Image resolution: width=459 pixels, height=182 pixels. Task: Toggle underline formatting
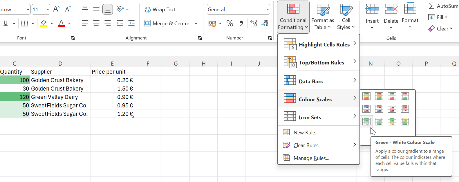(x=6, y=23)
